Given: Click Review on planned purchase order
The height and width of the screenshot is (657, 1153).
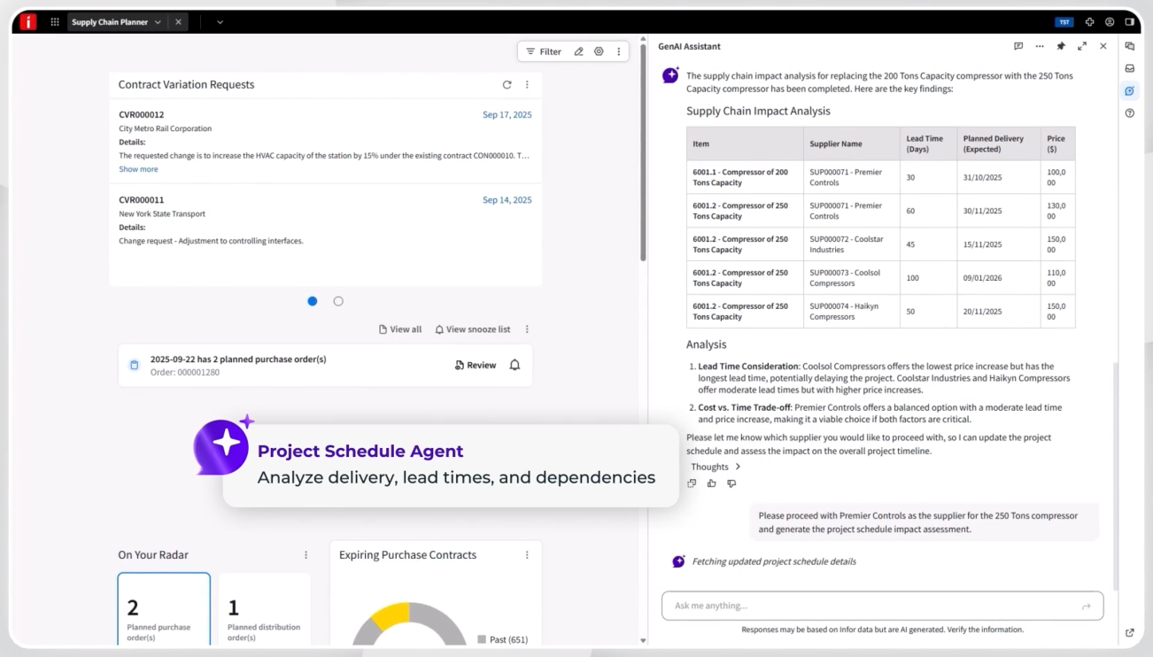Looking at the screenshot, I should click(476, 365).
